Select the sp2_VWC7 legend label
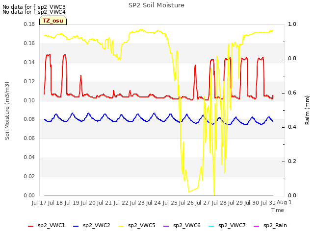314x235 pixels. click(232, 226)
